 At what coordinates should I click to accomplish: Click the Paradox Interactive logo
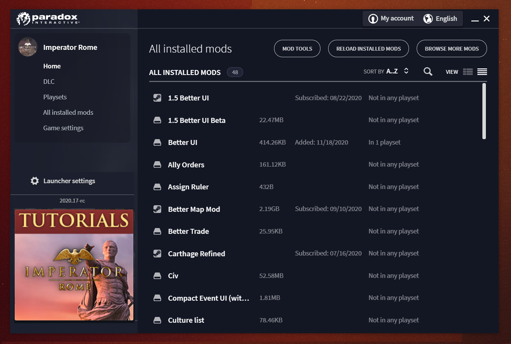48,19
